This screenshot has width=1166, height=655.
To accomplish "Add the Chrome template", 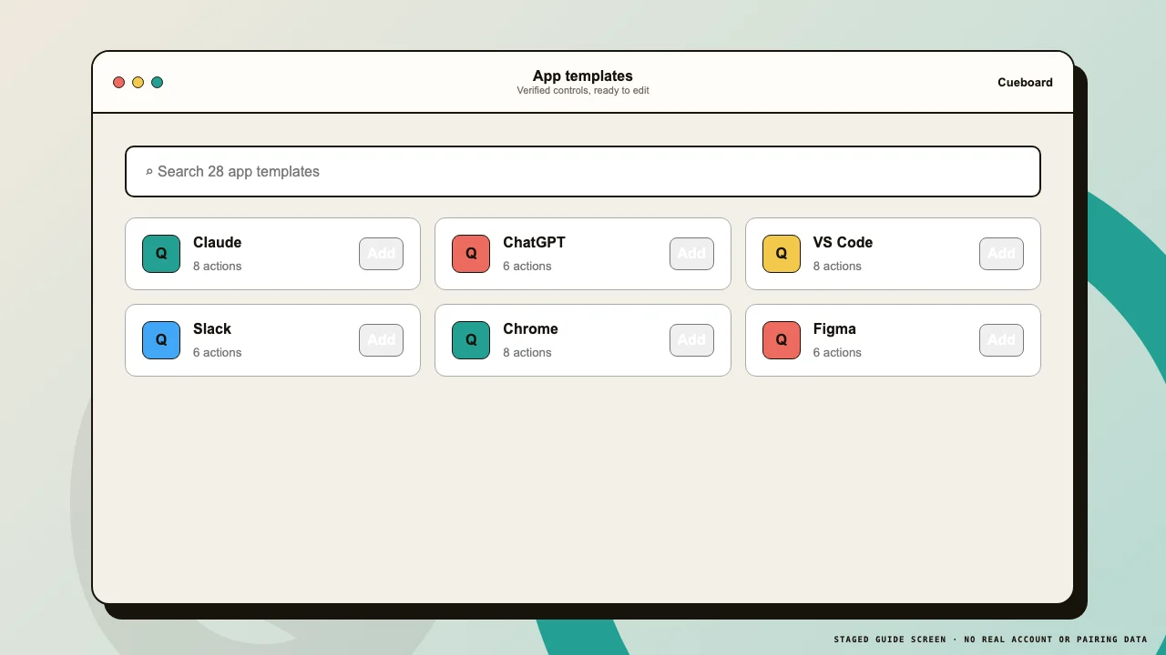I will [691, 340].
